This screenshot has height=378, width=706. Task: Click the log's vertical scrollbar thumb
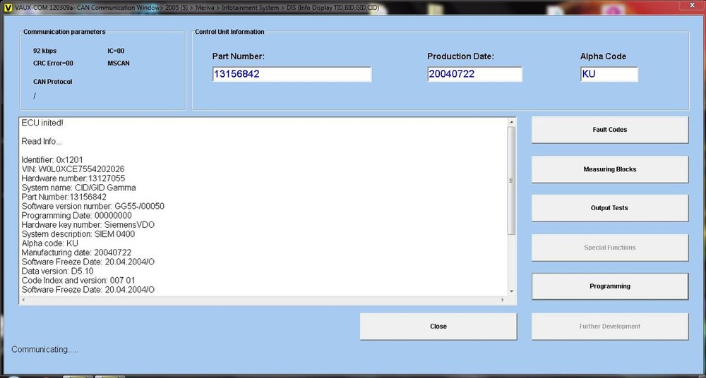(x=511, y=181)
